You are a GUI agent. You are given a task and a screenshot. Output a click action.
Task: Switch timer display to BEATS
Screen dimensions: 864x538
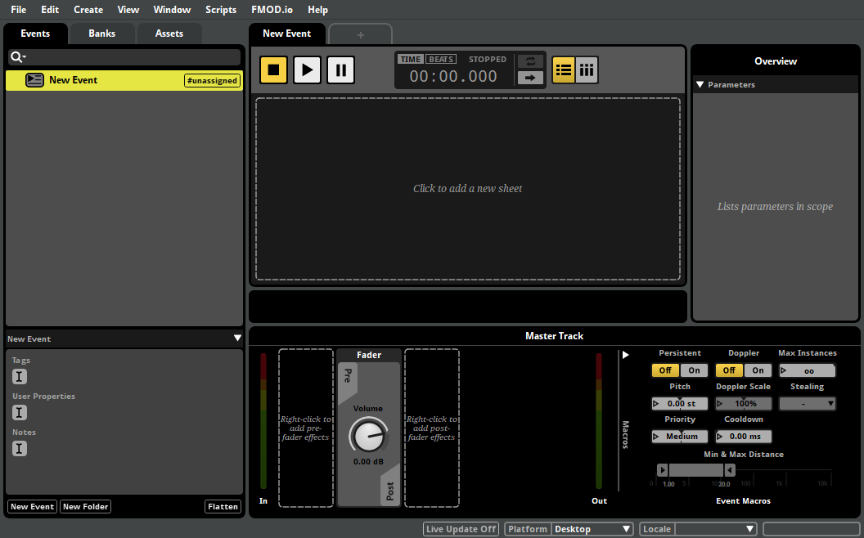(442, 59)
